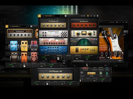Image resolution: width=133 pixels, height=99 pixels.
Task: Adjust the High knob in the guitar dialog
Action: [x=102, y=53]
